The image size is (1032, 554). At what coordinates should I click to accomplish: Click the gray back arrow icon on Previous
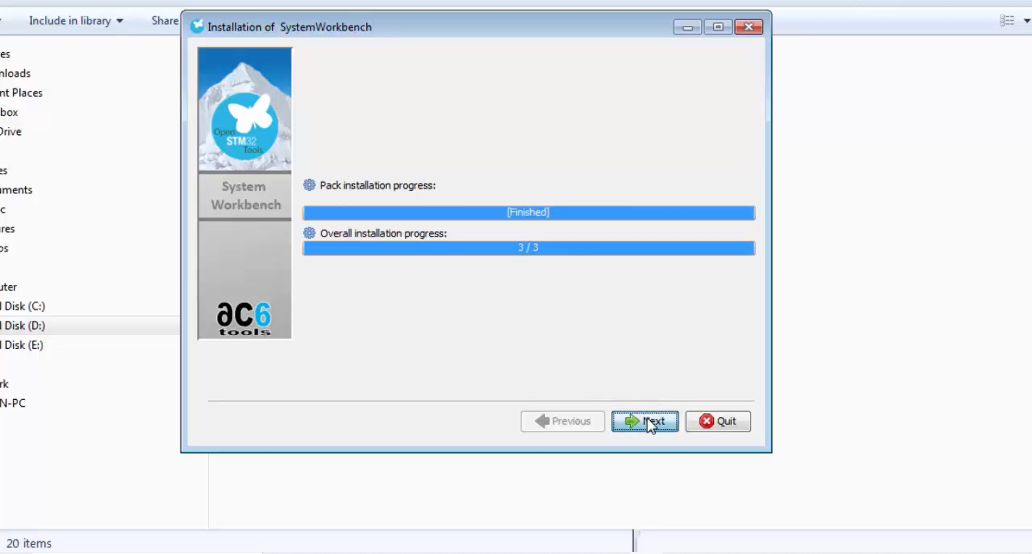tap(542, 421)
